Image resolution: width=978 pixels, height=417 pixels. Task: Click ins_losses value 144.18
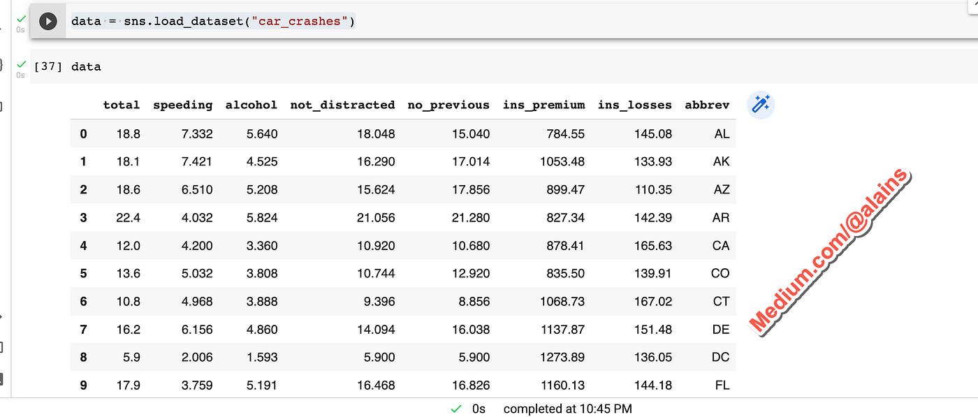(653, 385)
